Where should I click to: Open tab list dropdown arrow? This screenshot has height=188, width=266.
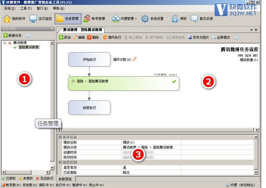click(x=251, y=30)
